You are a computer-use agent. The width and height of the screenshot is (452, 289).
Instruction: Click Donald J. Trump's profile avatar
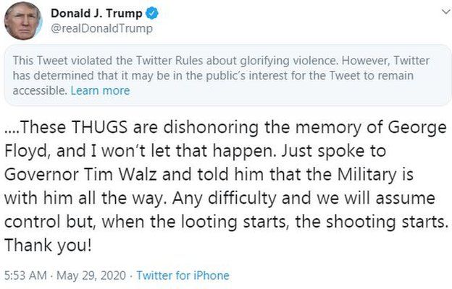click(23, 22)
